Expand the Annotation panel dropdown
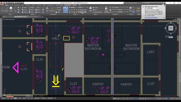This screenshot has width=181, height=102. point(53,14)
